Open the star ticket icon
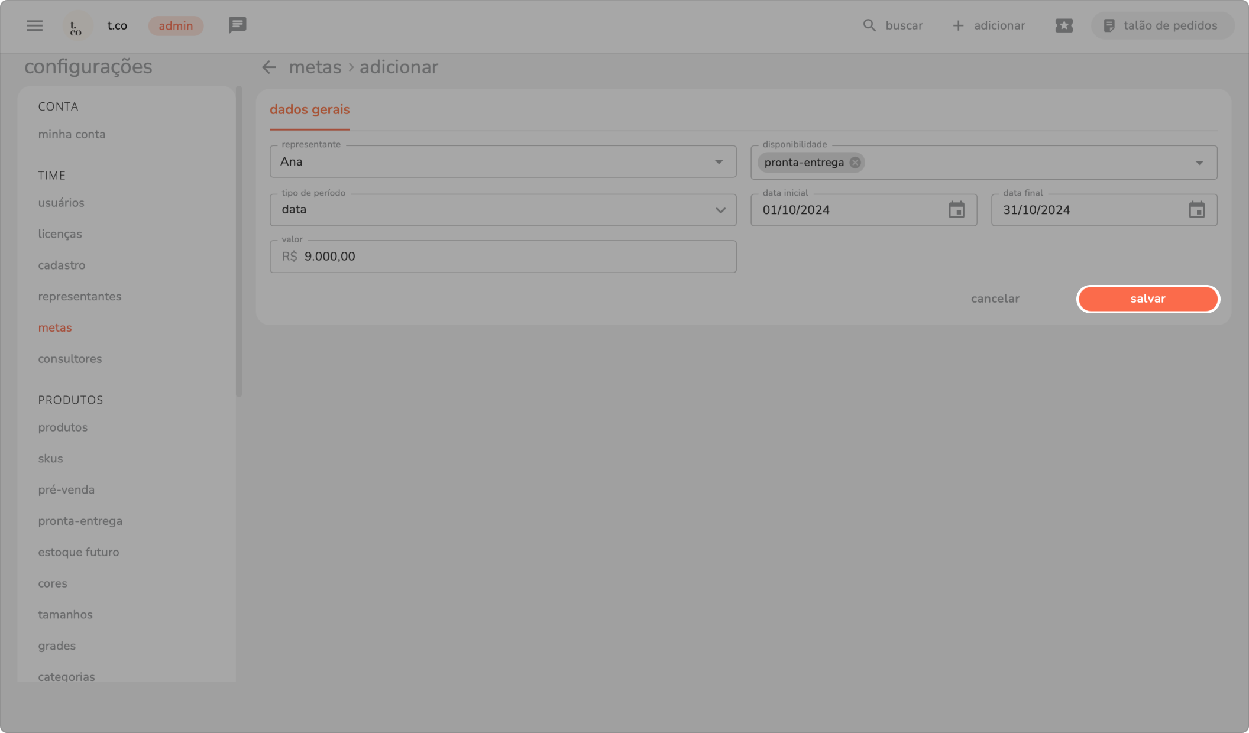This screenshot has width=1249, height=733. point(1063,25)
